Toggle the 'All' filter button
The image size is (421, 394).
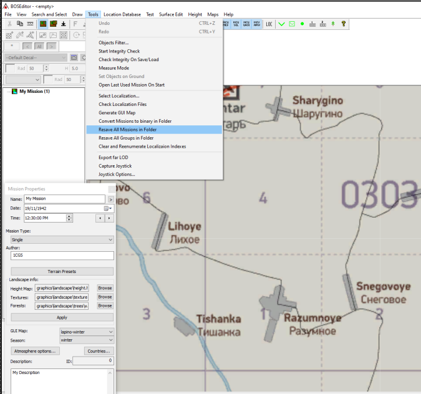(x=39, y=46)
